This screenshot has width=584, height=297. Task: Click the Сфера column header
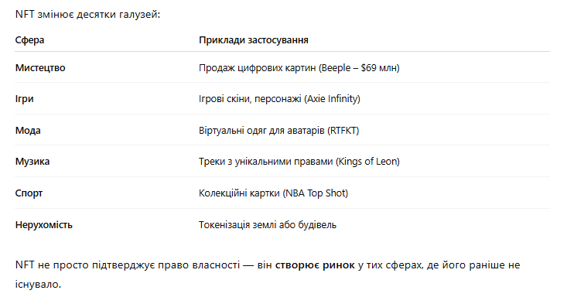point(29,40)
